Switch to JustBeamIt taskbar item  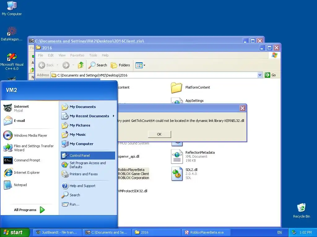click(57, 232)
